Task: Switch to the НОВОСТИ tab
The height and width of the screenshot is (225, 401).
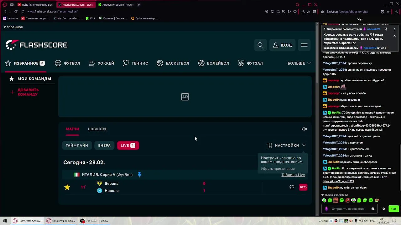Action: coord(97,129)
